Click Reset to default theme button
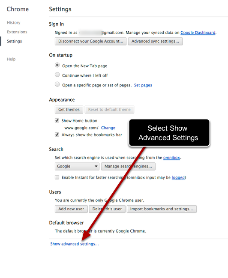Viewport: 228px width, 278px height. [x=109, y=110]
